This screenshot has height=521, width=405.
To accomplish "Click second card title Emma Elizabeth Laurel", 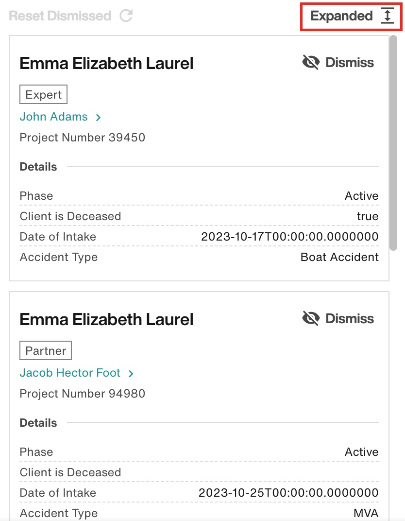I will click(x=106, y=319).
